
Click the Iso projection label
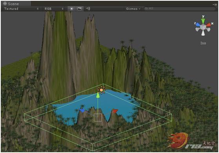[203, 43]
